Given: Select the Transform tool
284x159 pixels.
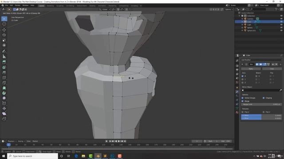Looking at the screenshot, I should pos(4,45).
